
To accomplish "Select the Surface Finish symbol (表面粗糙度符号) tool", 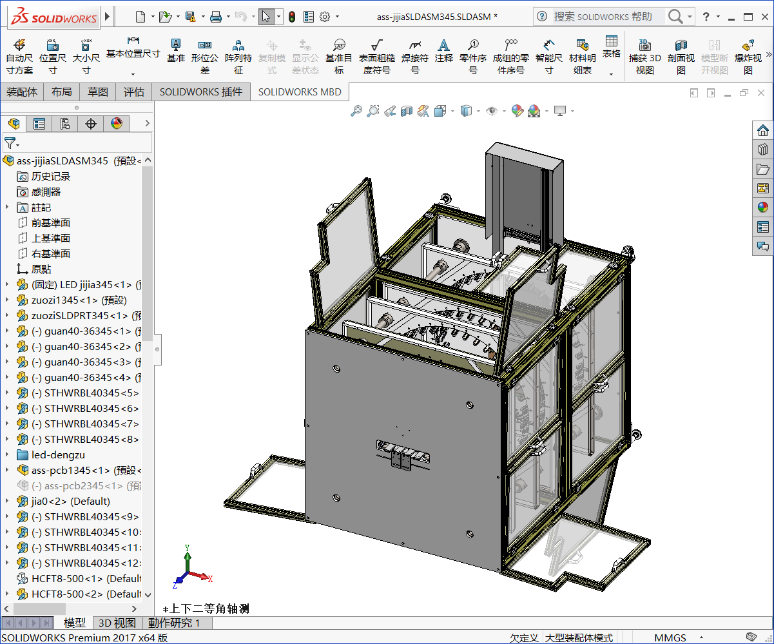I will (x=376, y=56).
